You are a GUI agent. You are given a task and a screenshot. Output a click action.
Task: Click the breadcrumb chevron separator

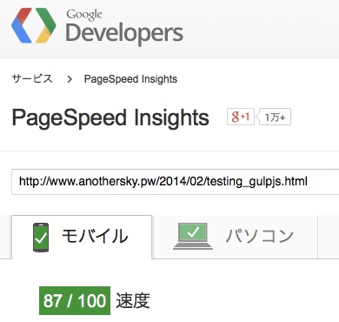pyautogui.click(x=70, y=79)
